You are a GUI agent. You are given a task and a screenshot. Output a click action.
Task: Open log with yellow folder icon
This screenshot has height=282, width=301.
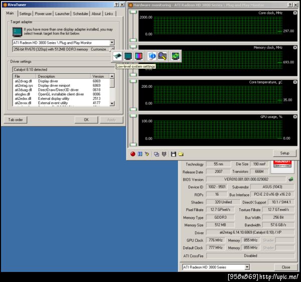181,154
